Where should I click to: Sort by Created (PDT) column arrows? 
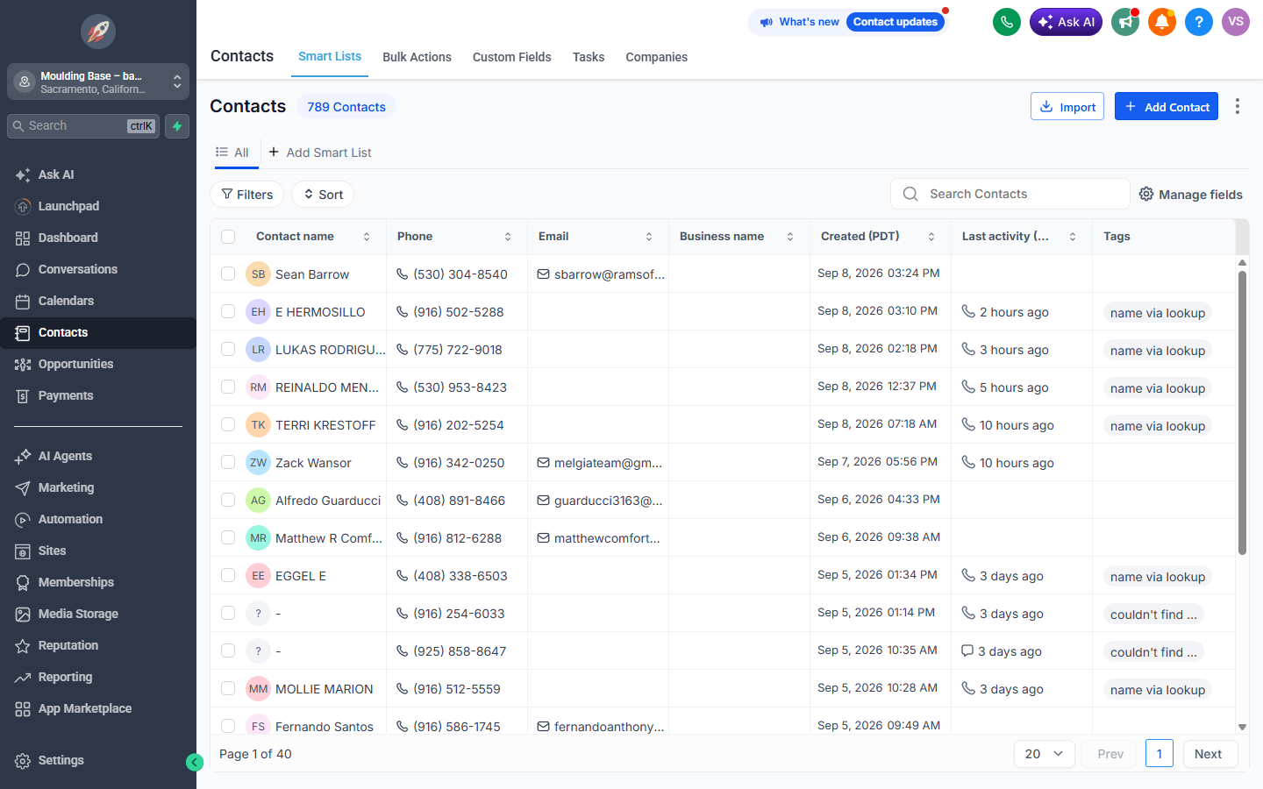[x=931, y=237]
